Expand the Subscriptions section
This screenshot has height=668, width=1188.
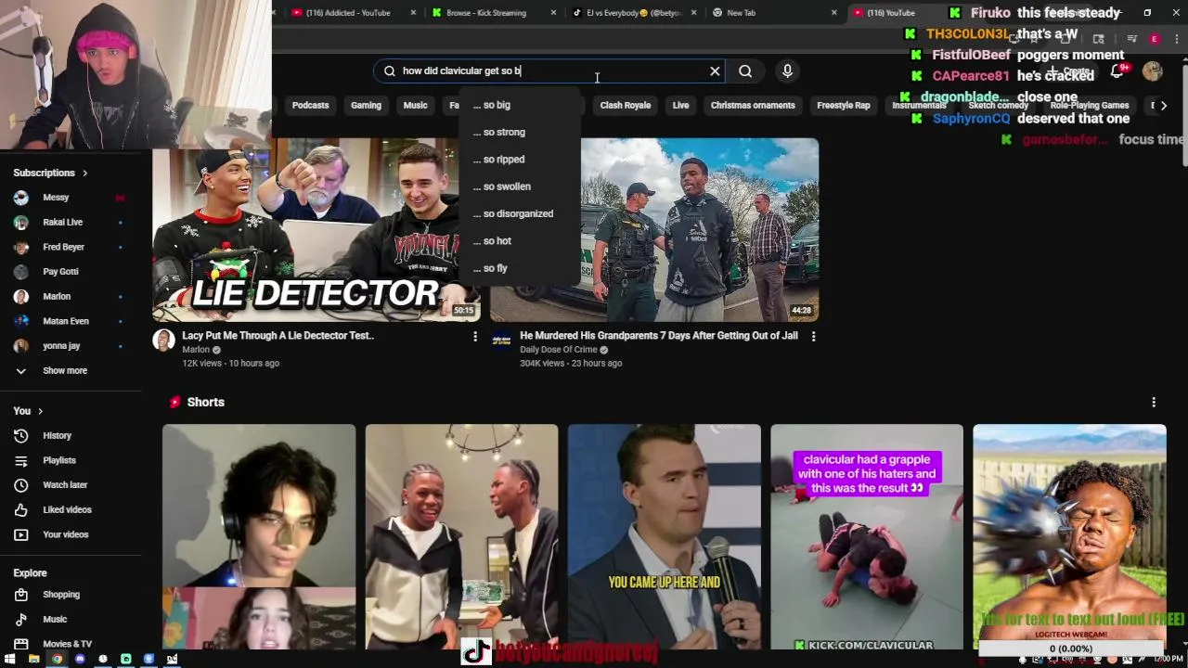click(50, 173)
